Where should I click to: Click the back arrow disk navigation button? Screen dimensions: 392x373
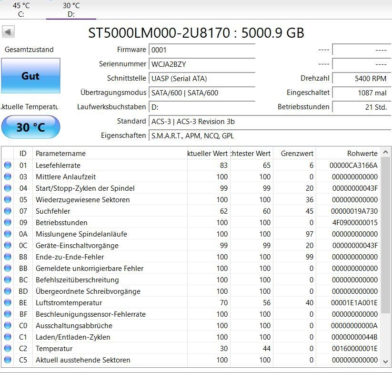pyautogui.click(x=8, y=32)
